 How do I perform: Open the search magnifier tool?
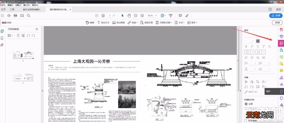coord(29,16)
